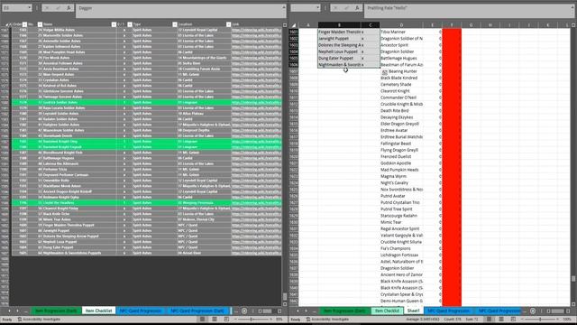Open NPC Quest Progression tab in left window

coord(141,311)
